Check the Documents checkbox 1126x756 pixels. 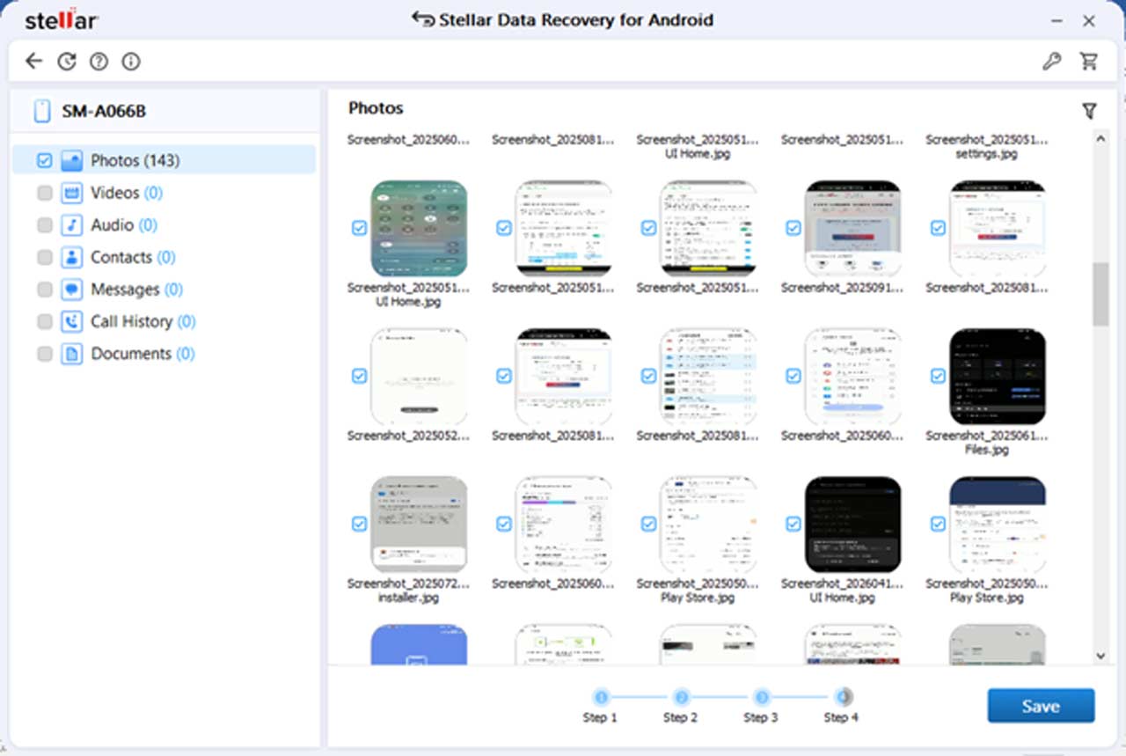click(45, 354)
